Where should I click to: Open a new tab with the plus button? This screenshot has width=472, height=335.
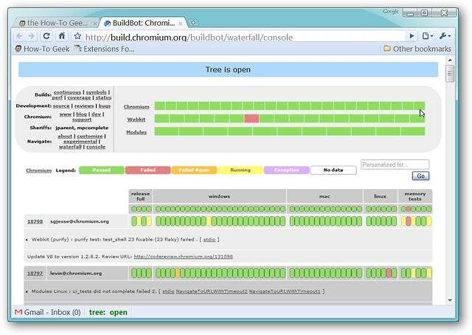click(193, 23)
